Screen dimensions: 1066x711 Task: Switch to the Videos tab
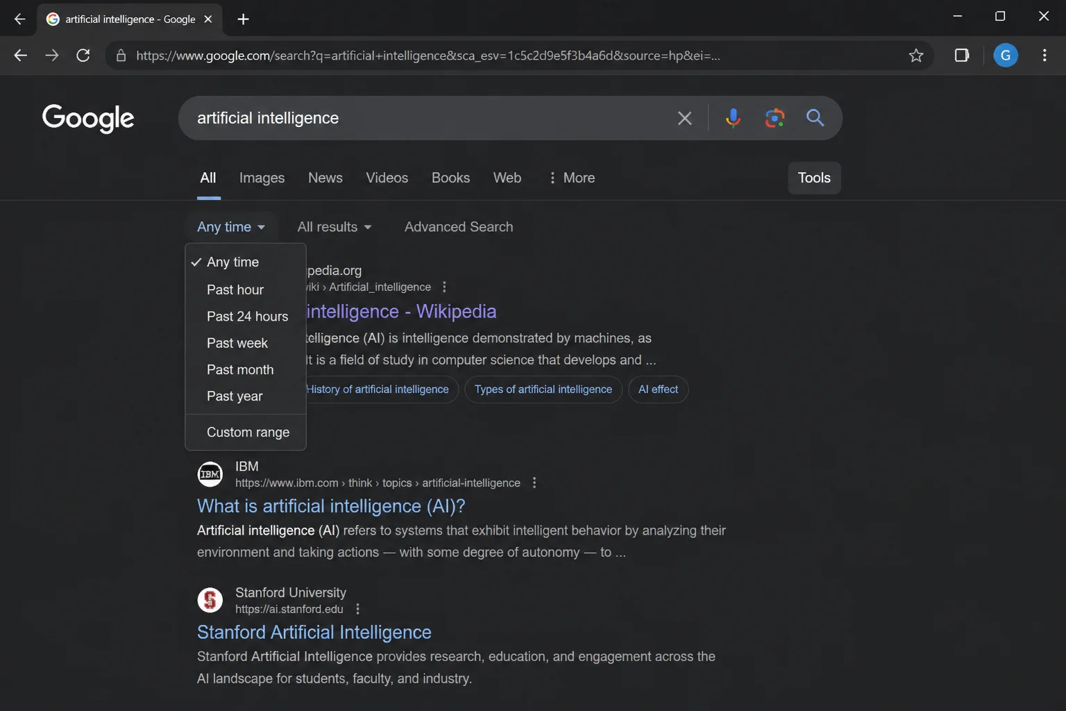coord(387,178)
